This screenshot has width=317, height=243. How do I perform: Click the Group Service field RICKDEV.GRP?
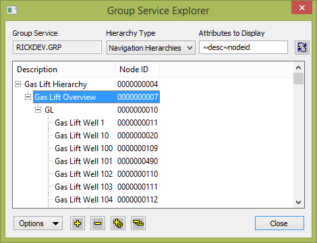pos(57,47)
